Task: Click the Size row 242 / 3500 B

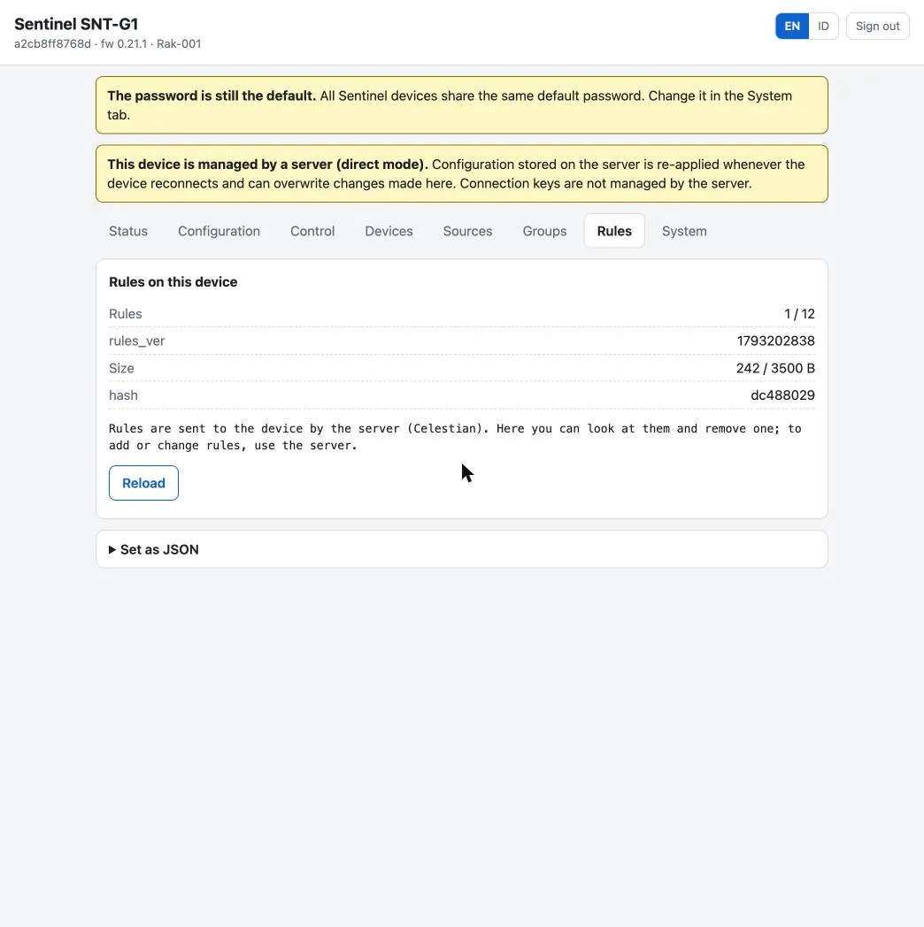Action: pyautogui.click(x=462, y=368)
